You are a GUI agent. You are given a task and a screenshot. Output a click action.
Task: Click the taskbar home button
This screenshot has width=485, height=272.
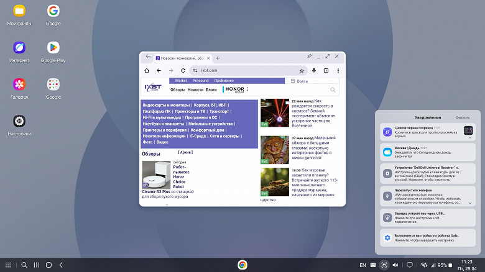point(48,265)
